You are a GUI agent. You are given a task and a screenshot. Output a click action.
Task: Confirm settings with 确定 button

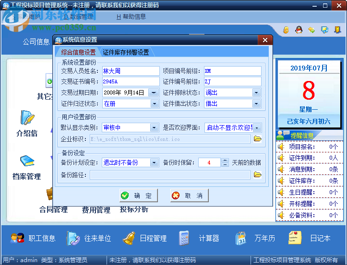tap(139, 196)
